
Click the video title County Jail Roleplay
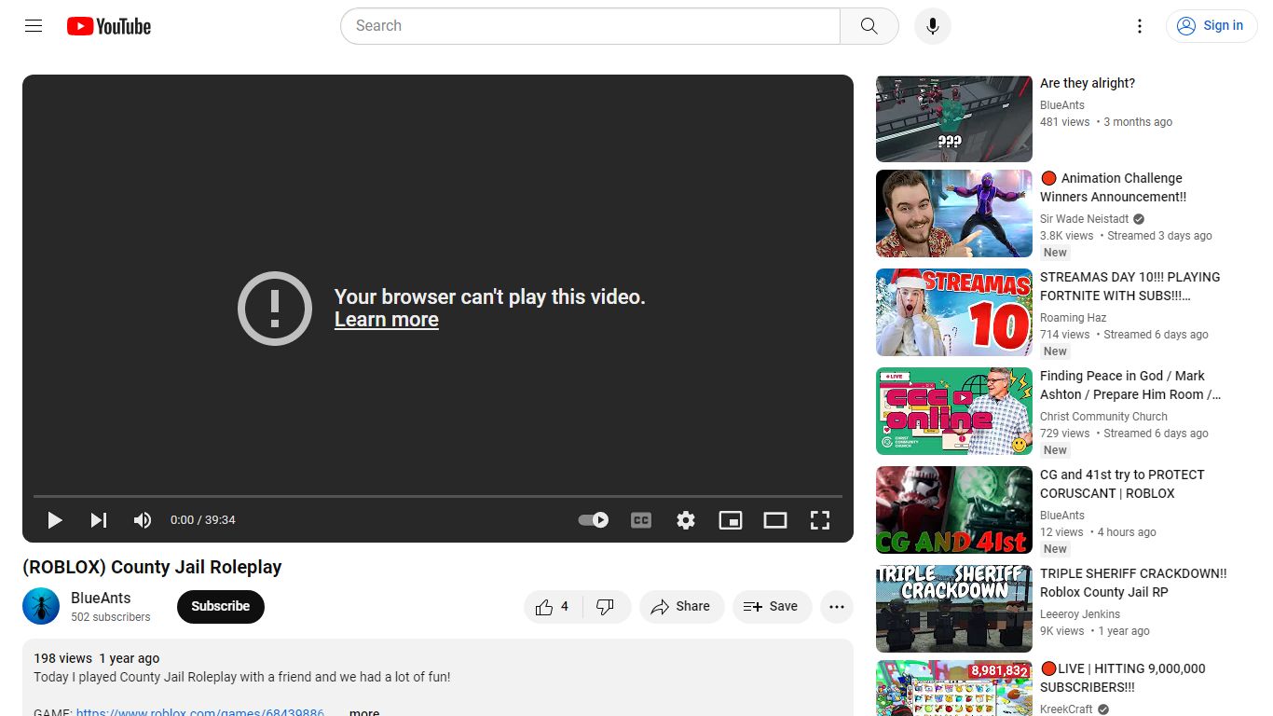click(x=152, y=567)
